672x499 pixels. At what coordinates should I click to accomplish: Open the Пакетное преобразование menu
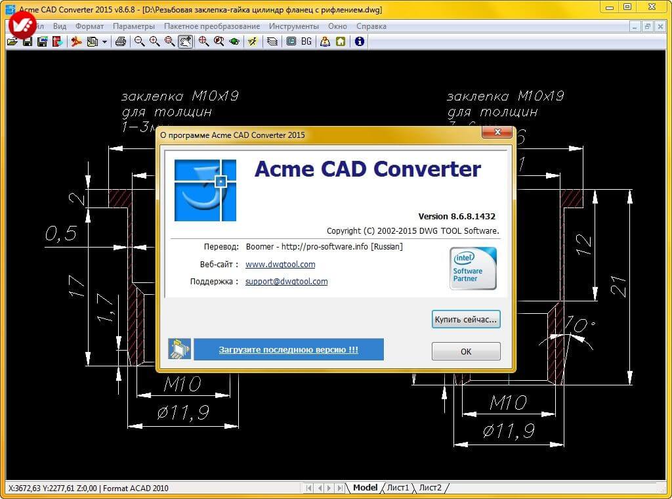212,26
